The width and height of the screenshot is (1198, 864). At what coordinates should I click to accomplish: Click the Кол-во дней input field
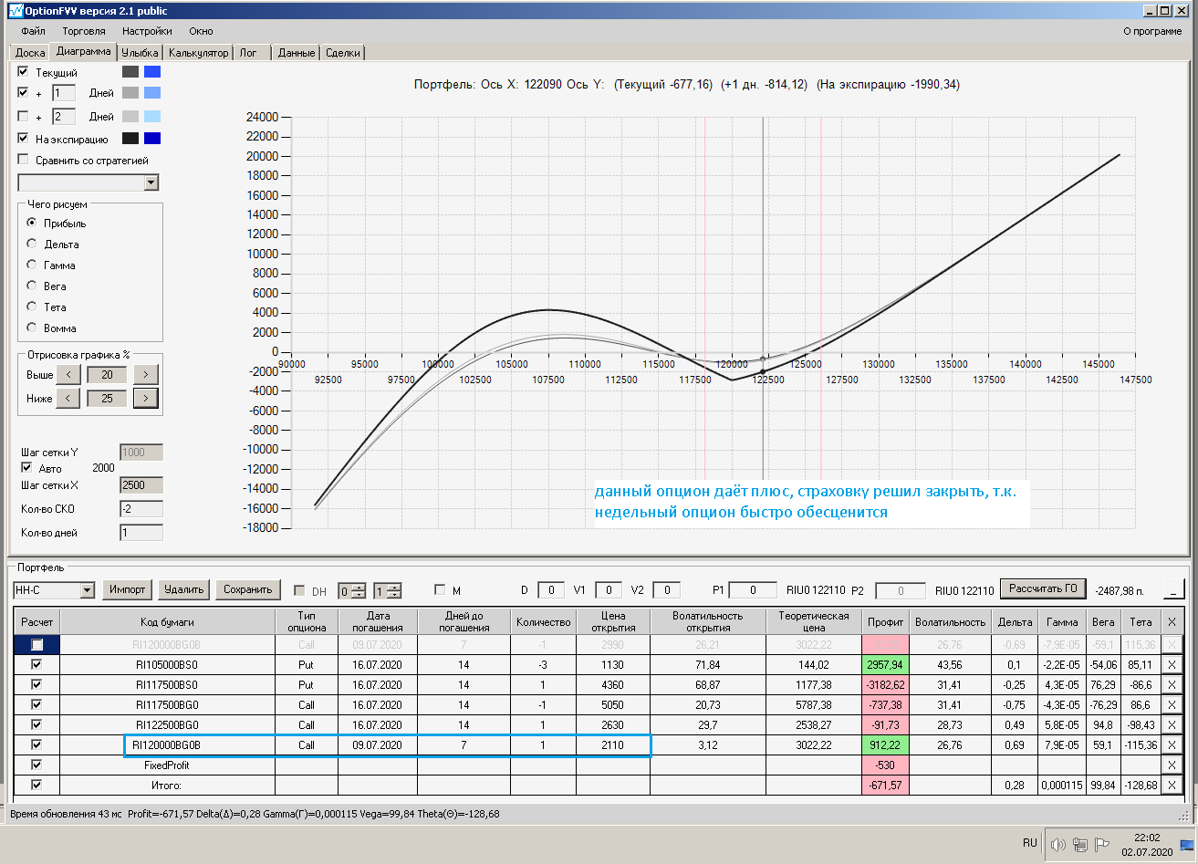click(x=141, y=533)
